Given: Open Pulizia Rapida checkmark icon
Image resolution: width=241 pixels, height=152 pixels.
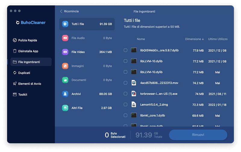Looking at the screenshot, I should 15,40.
